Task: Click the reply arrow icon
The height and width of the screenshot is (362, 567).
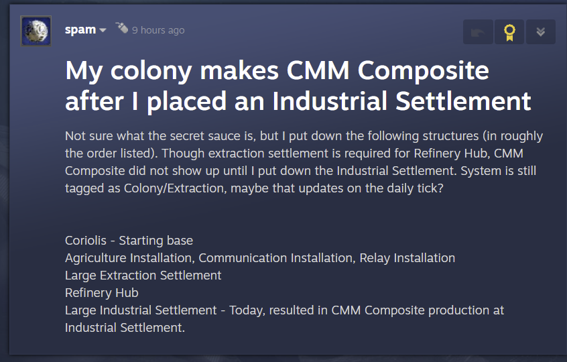Action: pos(478,32)
